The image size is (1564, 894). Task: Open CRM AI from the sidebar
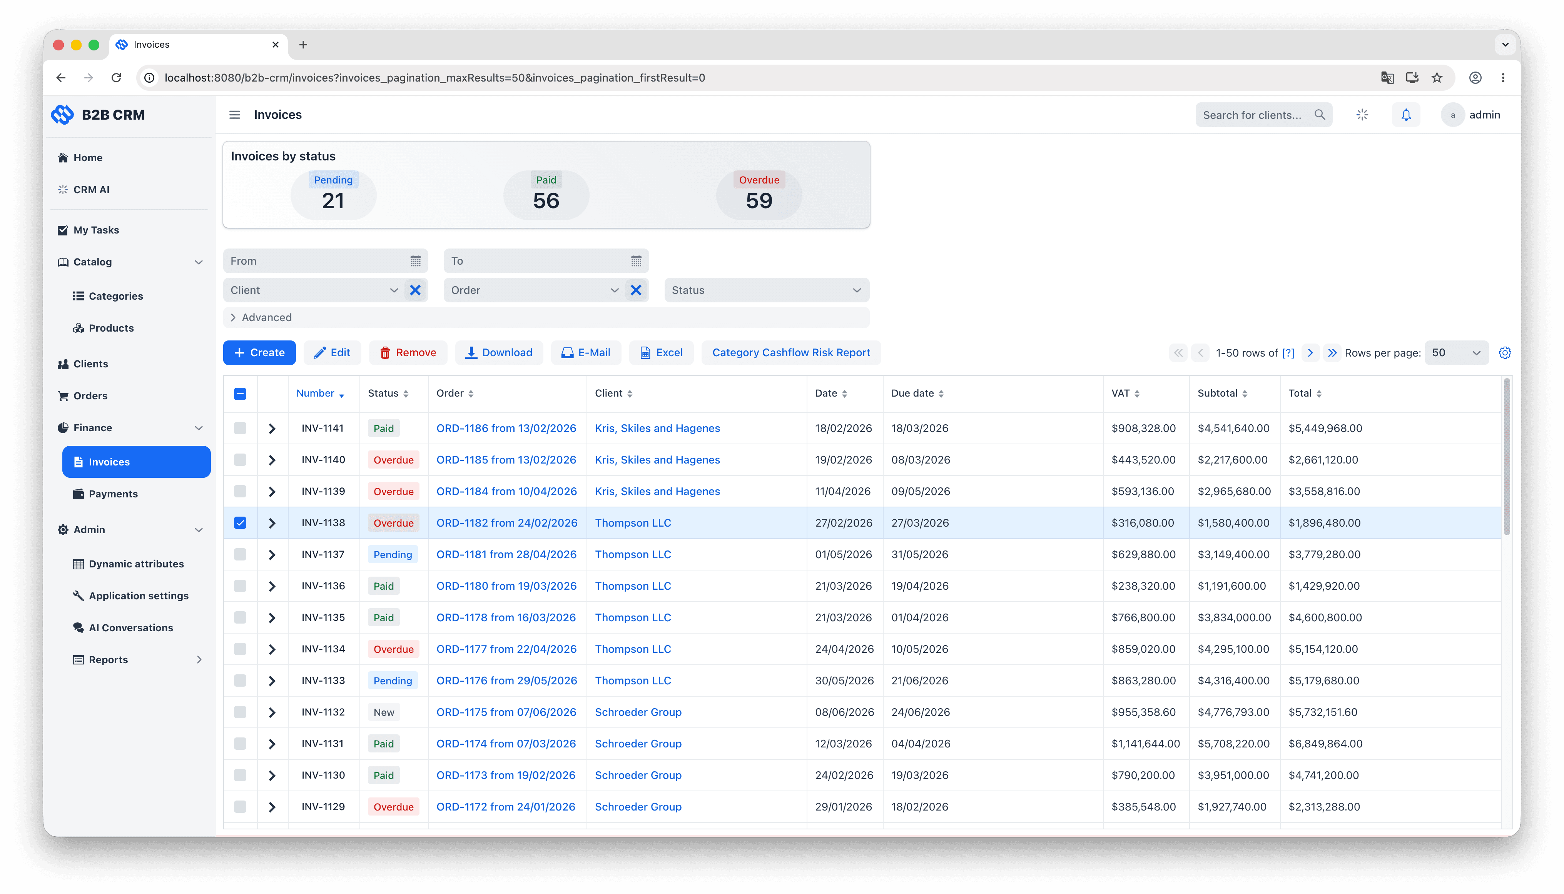91,190
